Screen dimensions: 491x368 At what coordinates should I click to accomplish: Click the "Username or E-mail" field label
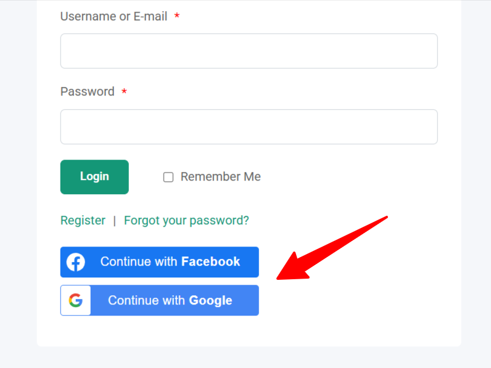coord(113,17)
